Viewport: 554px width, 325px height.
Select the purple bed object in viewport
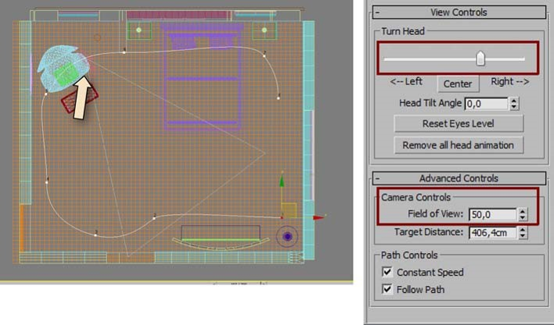203,77
